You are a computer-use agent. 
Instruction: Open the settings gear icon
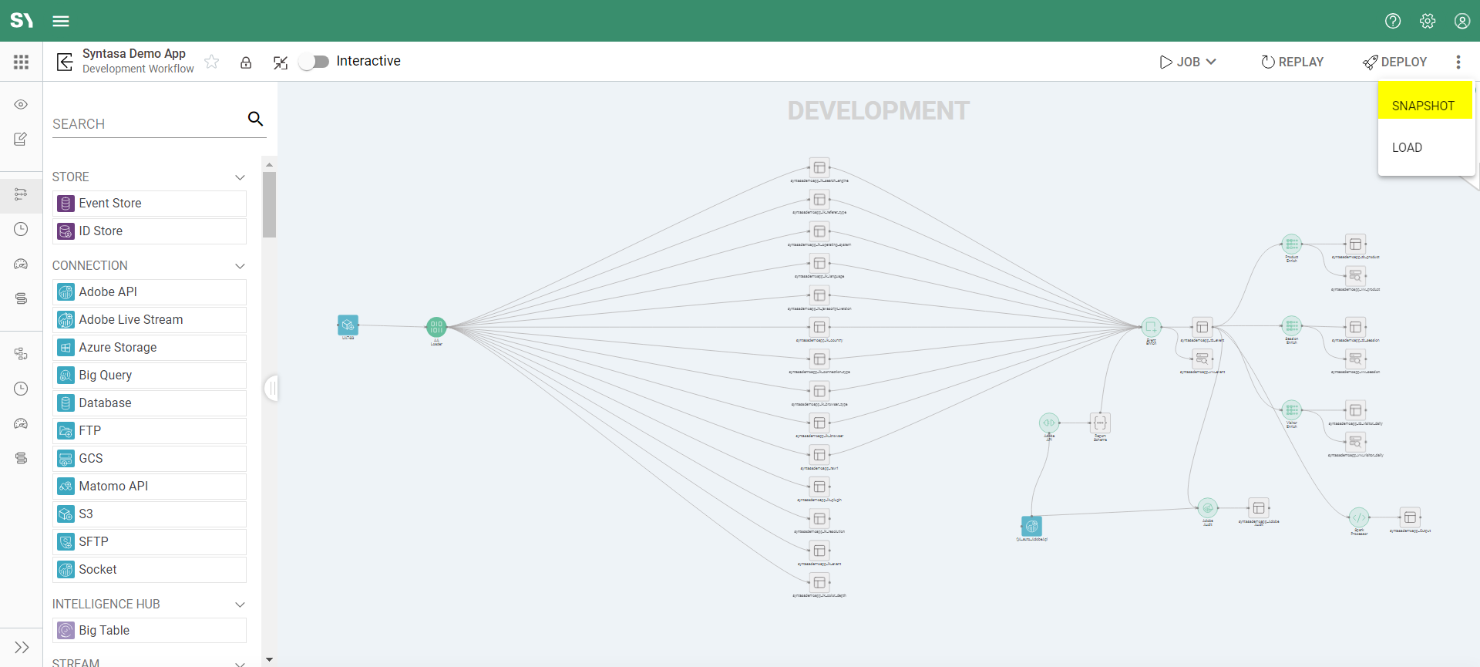[1427, 21]
